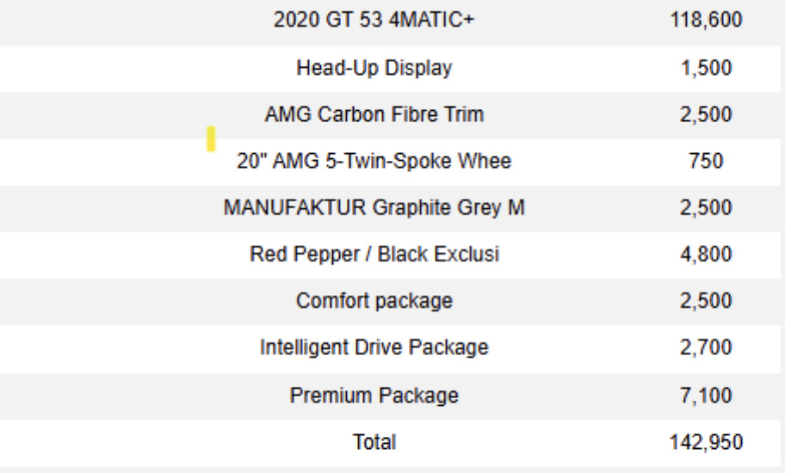Viewport: 785px width, 473px height.
Task: Select the Red Pepper / Black Exclusive label
Action: click(x=374, y=255)
